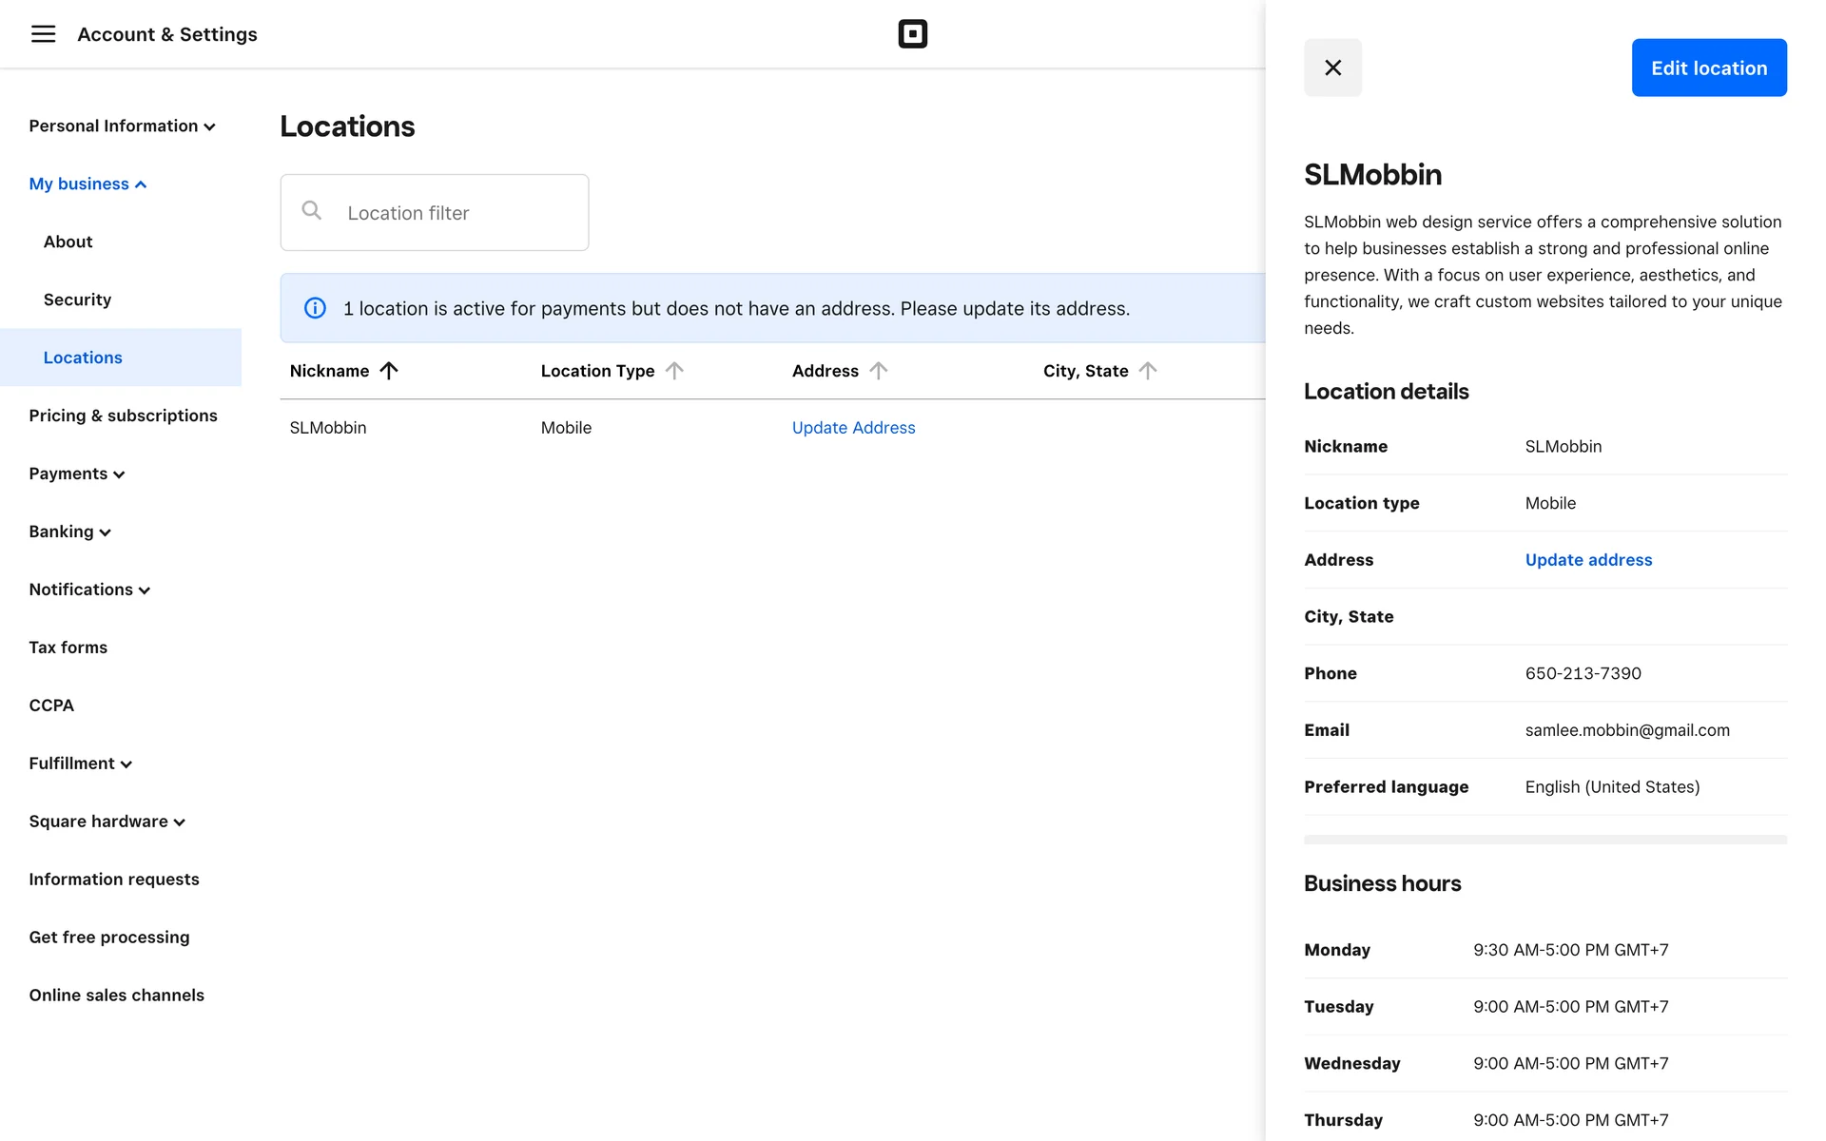The height and width of the screenshot is (1141, 1826).
Task: Sort by Address column arrow
Action: tap(878, 371)
